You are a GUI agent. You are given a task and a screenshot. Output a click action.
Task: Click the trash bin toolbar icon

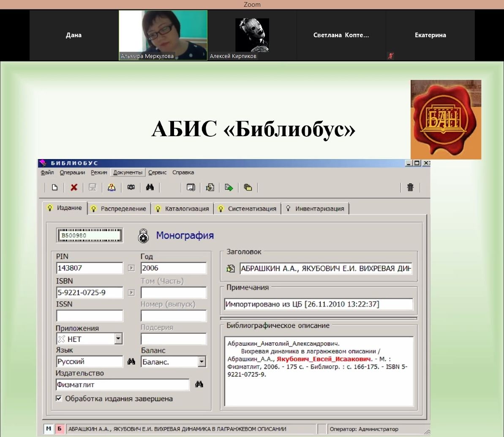coord(410,187)
